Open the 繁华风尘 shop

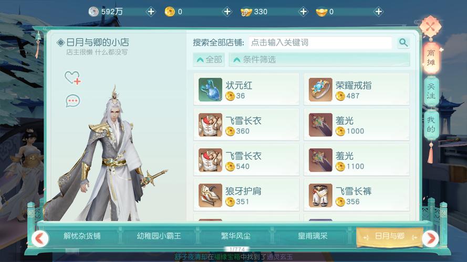[236, 236]
